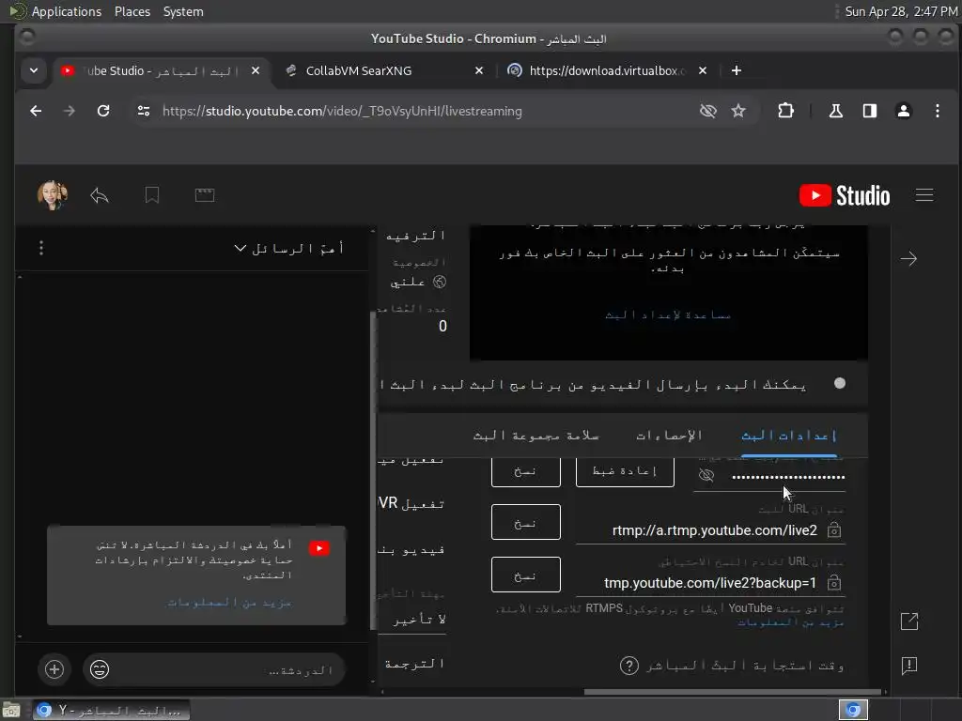Click the copy button beside stream key
The image size is (962, 721).
pos(526,472)
